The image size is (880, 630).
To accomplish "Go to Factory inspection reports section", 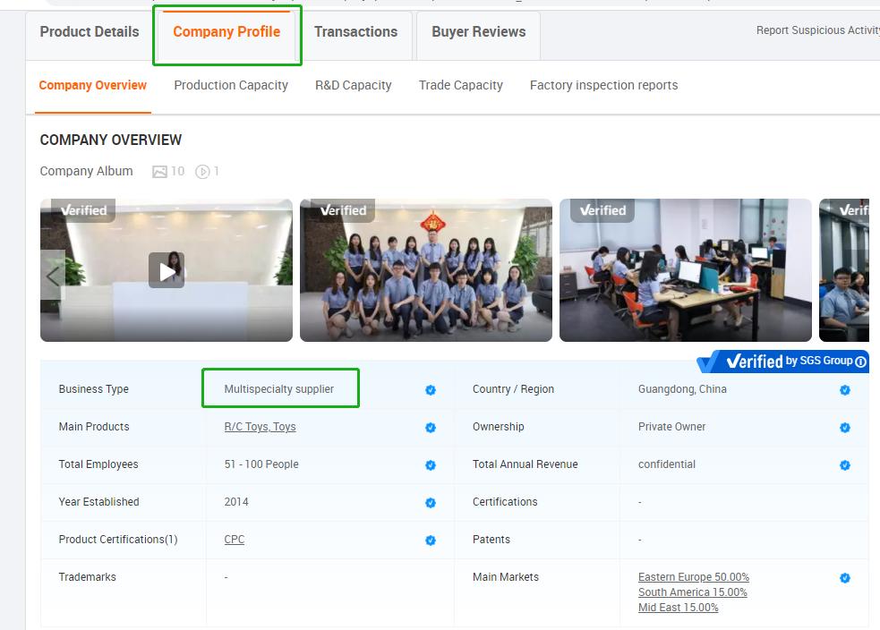I will (603, 86).
